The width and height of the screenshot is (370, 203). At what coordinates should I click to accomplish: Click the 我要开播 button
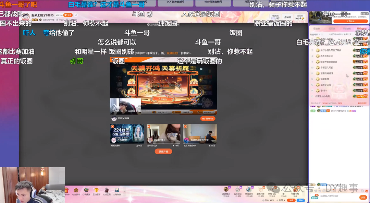163,152
